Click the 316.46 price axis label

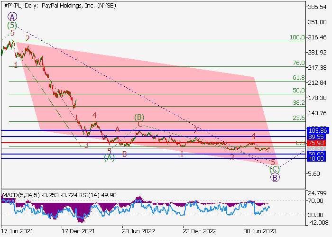[317, 37]
